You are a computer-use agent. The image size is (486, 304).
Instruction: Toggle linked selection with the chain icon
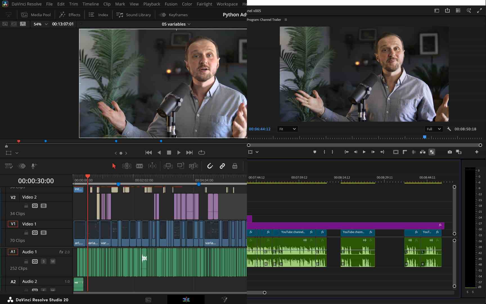pos(222,166)
